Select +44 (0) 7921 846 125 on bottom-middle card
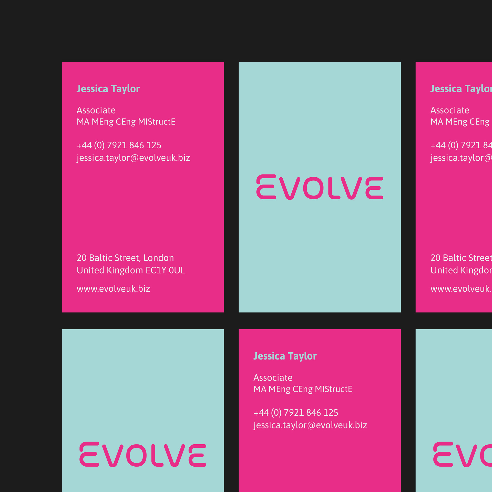Image resolution: width=492 pixels, height=492 pixels. (x=296, y=413)
